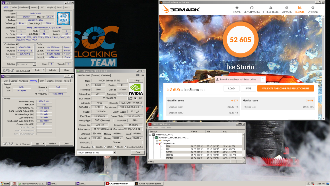Click ASUSTeK motherboard icon in HWMonitor

click(157, 138)
